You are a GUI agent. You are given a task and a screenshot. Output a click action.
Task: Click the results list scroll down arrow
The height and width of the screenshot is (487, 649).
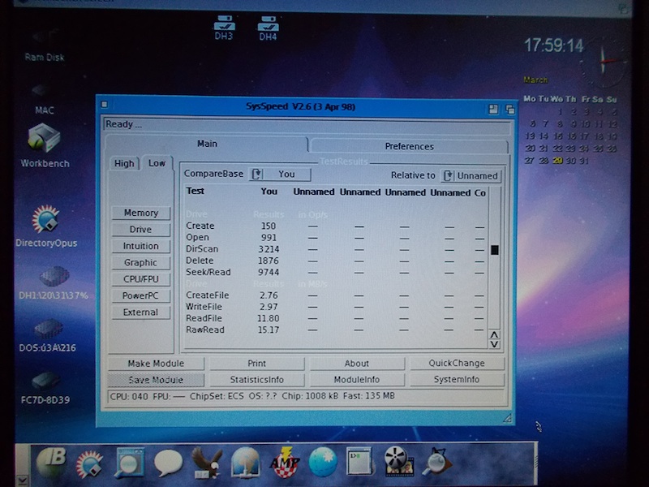[494, 344]
